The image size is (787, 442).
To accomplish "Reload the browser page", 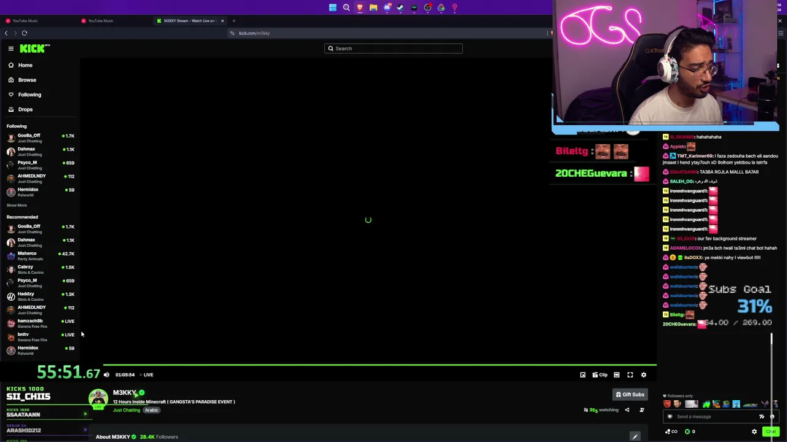I will pyautogui.click(x=25, y=33).
